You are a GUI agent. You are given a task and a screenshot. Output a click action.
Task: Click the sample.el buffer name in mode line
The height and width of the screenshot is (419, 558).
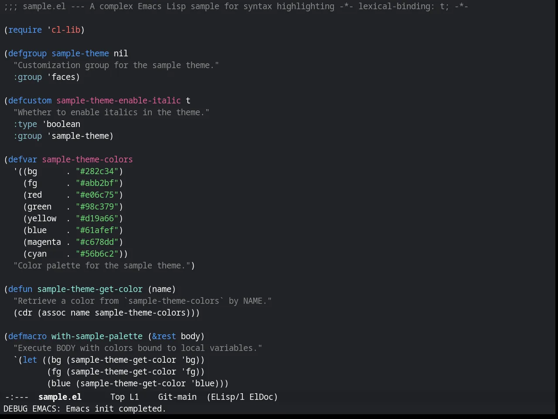pyautogui.click(x=60, y=397)
